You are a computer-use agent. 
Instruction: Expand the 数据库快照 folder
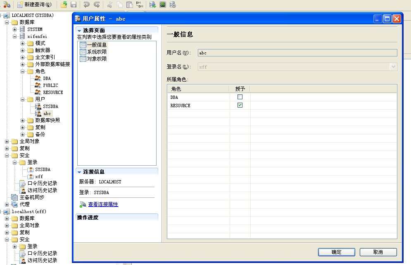pos(23,120)
